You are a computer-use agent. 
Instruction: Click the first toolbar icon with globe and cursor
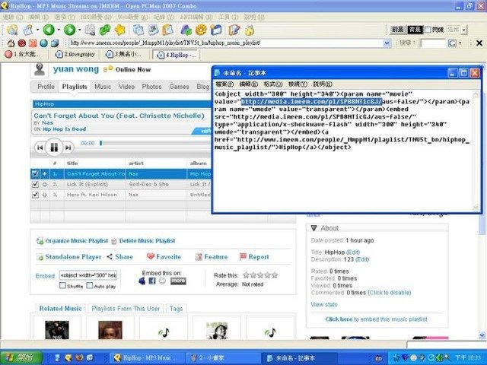(12, 30)
